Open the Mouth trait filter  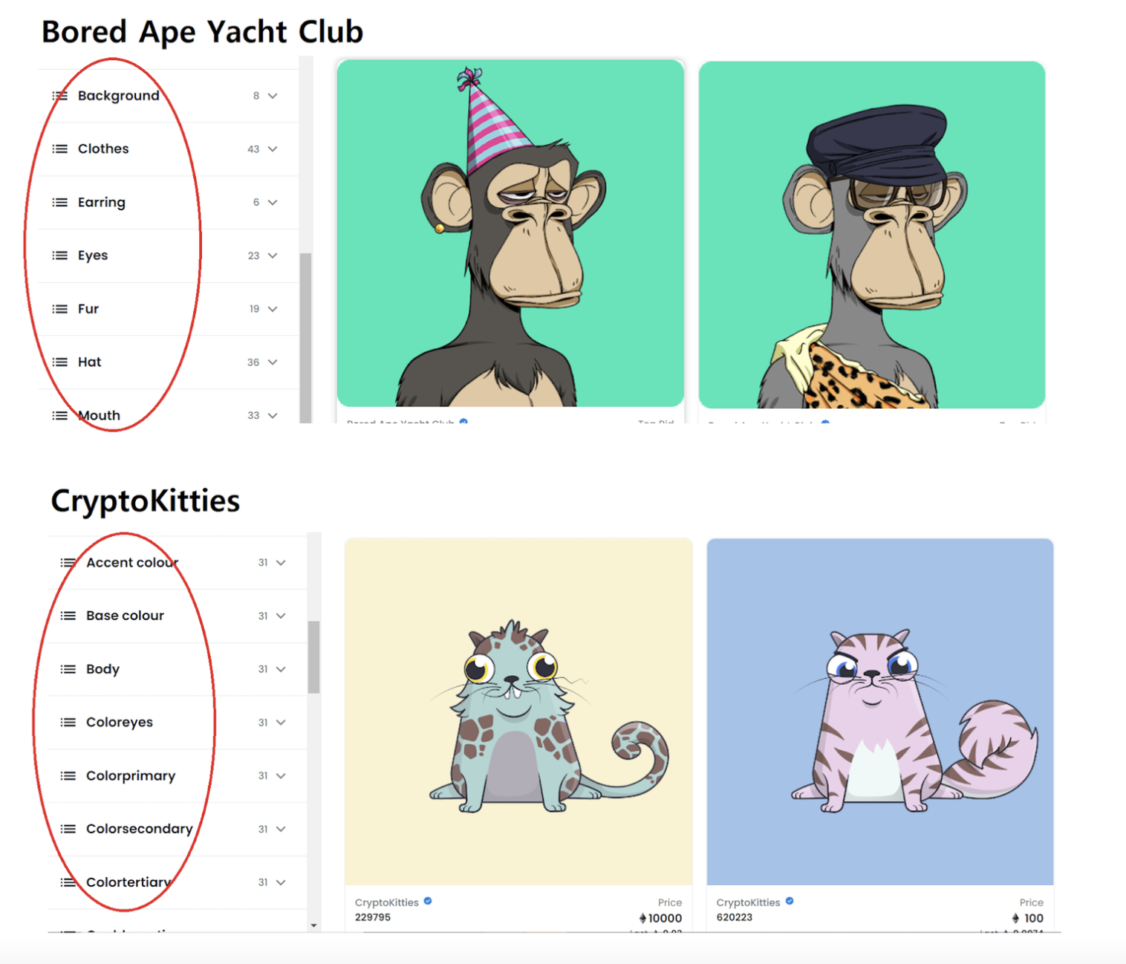[x=169, y=415]
